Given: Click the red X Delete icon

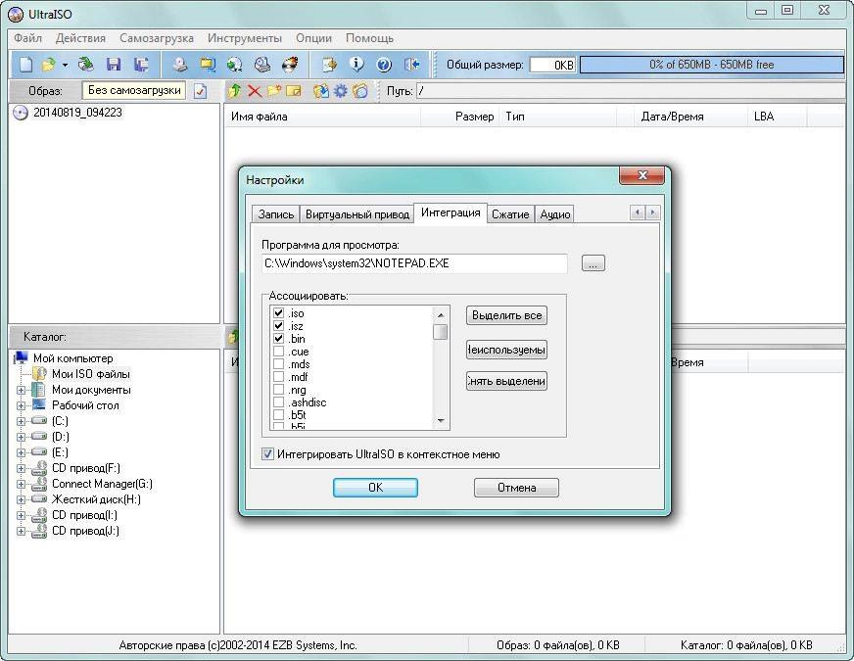Looking at the screenshot, I should (x=255, y=91).
